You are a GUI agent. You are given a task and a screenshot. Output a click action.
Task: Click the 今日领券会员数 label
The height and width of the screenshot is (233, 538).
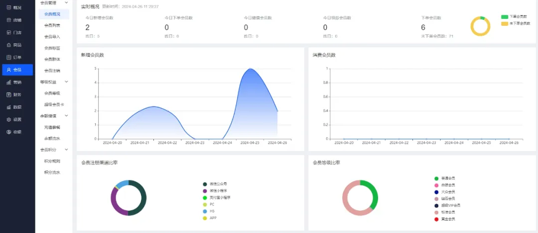tap(337, 18)
